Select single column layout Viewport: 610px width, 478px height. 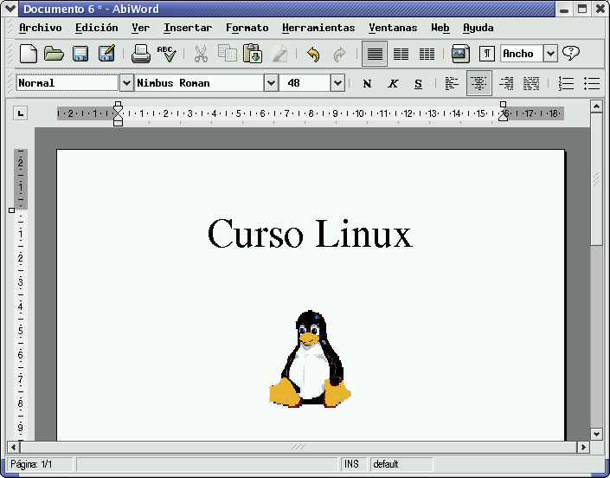(375, 54)
